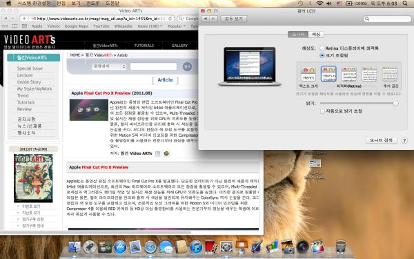Adjust the 밝기 brightness slider

(x=359, y=104)
